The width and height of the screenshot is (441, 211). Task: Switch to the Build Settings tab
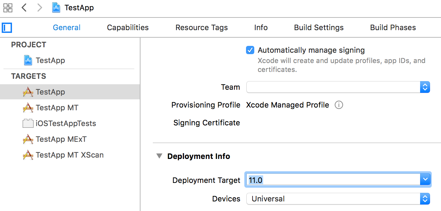[319, 28]
